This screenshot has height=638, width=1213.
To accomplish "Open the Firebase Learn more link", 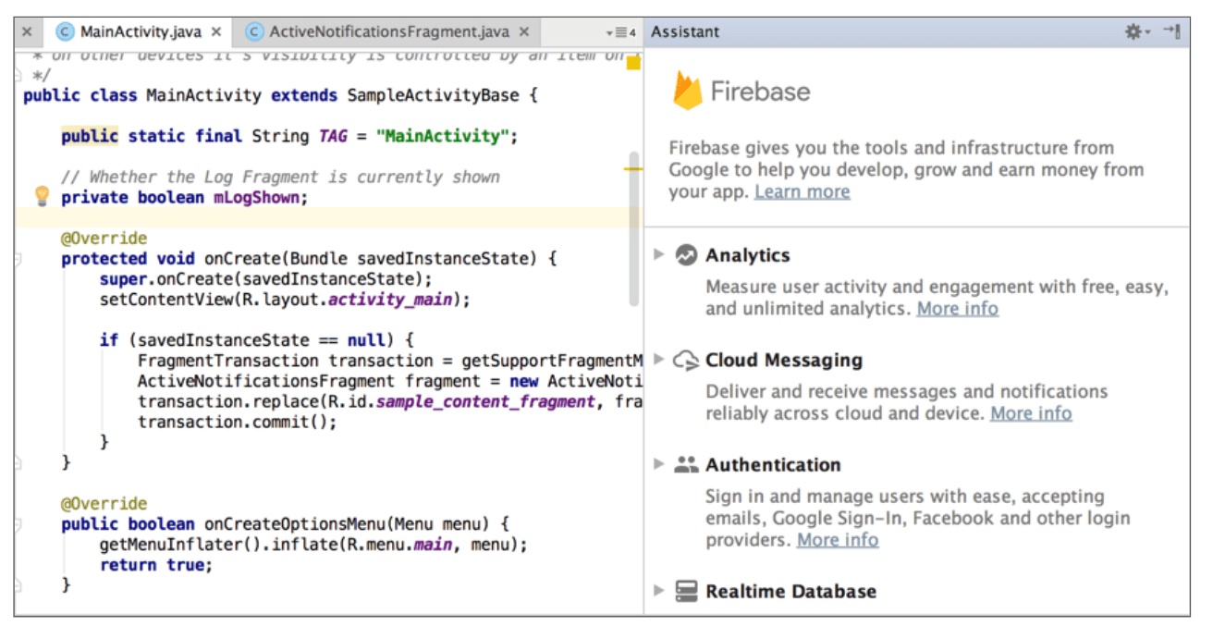I will point(803,192).
